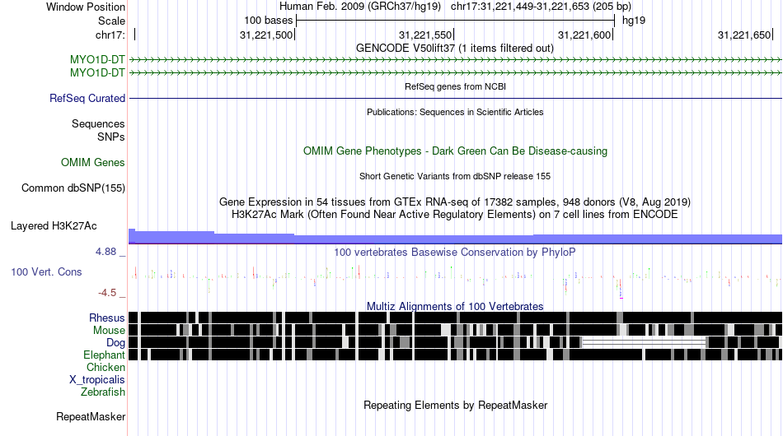Click 100 vertebrates Basewise Conservation by PhyloP title

pos(455,252)
